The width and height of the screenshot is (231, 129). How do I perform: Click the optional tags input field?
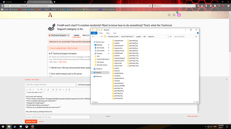click(x=58, y=117)
